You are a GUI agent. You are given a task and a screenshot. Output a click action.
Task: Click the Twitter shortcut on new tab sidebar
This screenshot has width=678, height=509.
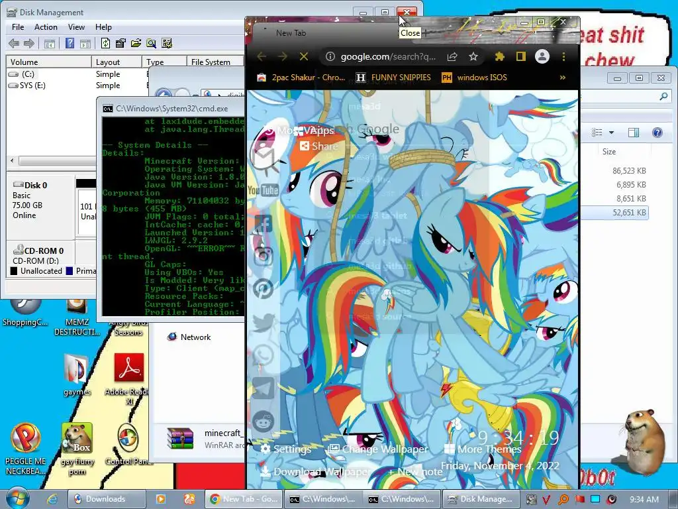point(264,322)
